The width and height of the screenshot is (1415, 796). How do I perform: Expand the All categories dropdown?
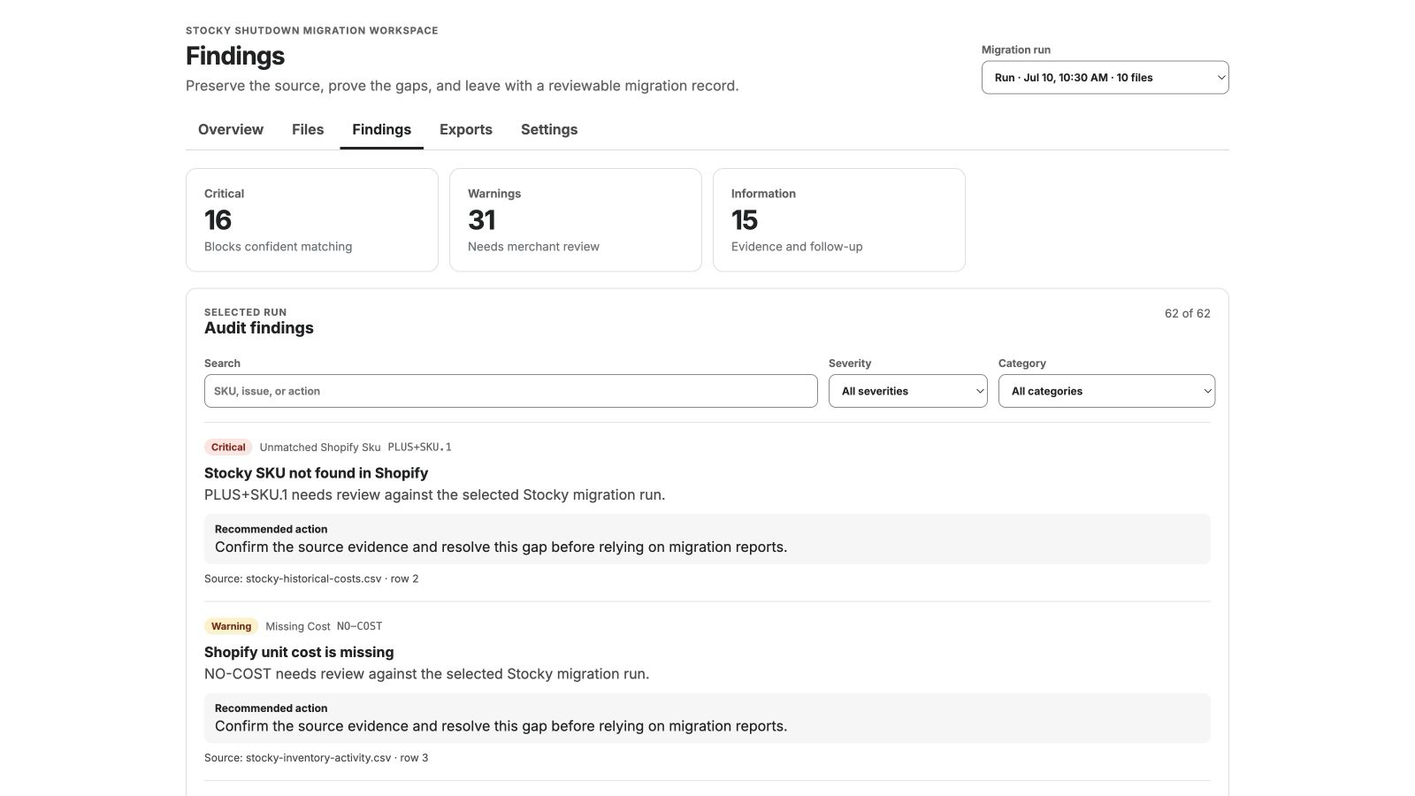pos(1106,391)
